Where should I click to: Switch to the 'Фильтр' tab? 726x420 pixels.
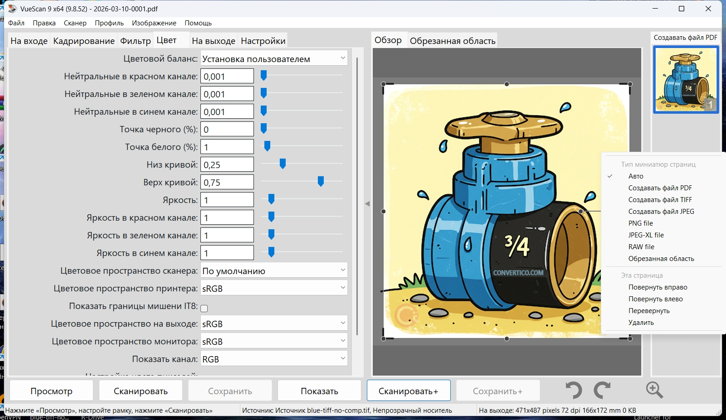tap(135, 41)
